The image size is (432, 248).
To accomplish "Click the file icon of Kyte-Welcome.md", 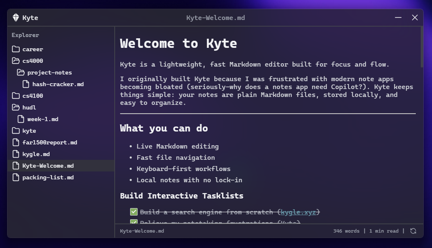I will [16, 166].
